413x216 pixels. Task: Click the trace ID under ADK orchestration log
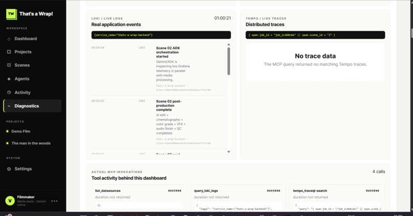(x=183, y=90)
